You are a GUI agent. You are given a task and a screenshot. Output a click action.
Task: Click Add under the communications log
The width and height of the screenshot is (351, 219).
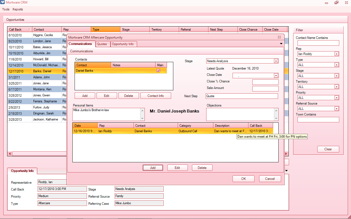[x=153, y=168]
